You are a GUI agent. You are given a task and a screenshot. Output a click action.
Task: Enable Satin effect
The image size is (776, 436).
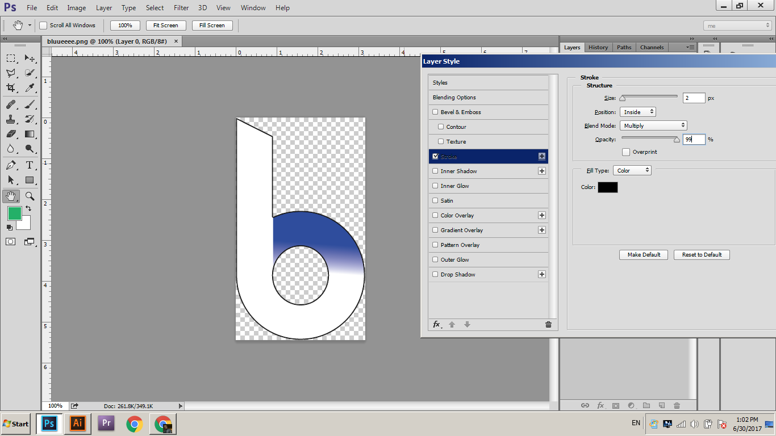[436, 201]
